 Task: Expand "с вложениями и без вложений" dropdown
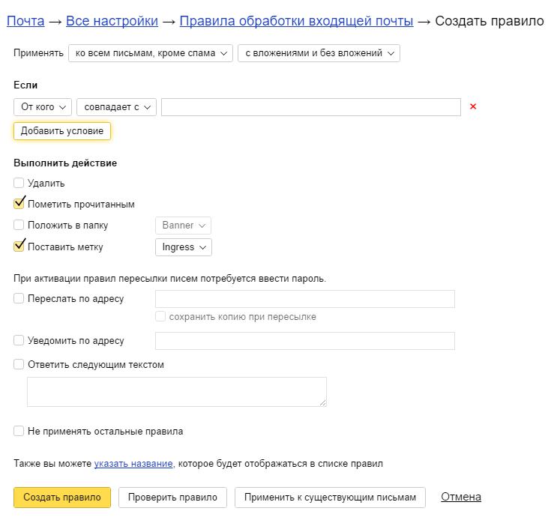click(x=319, y=53)
